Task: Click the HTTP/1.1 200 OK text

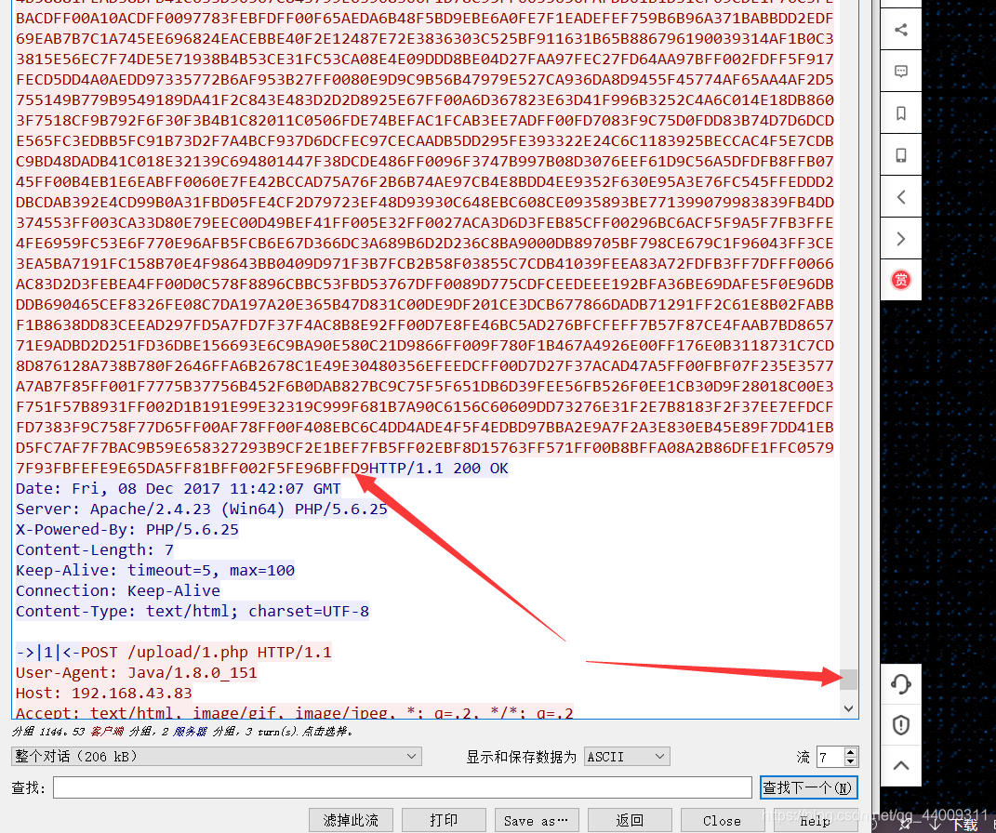Action: (438, 468)
